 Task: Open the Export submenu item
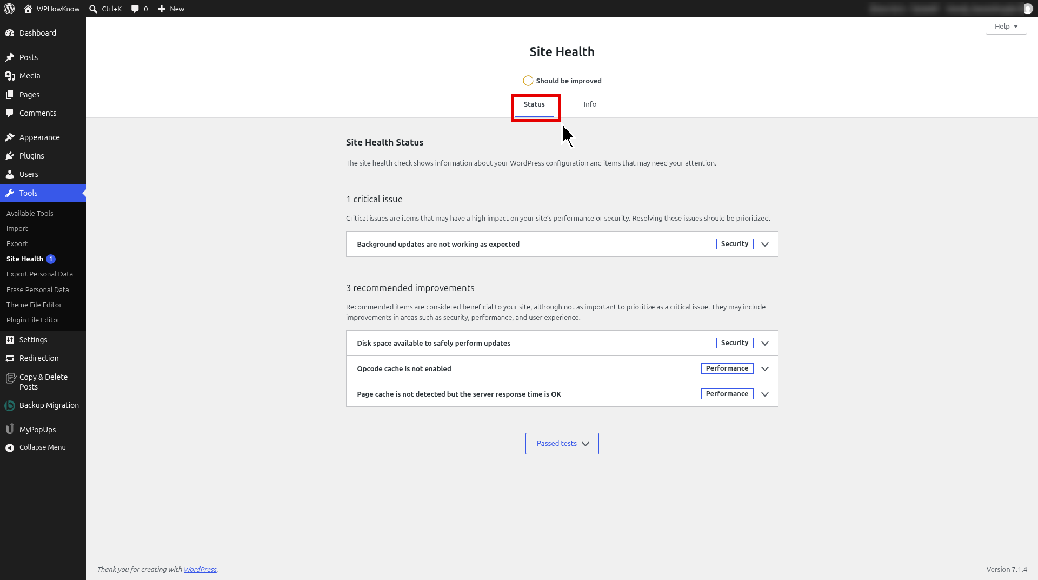point(17,243)
